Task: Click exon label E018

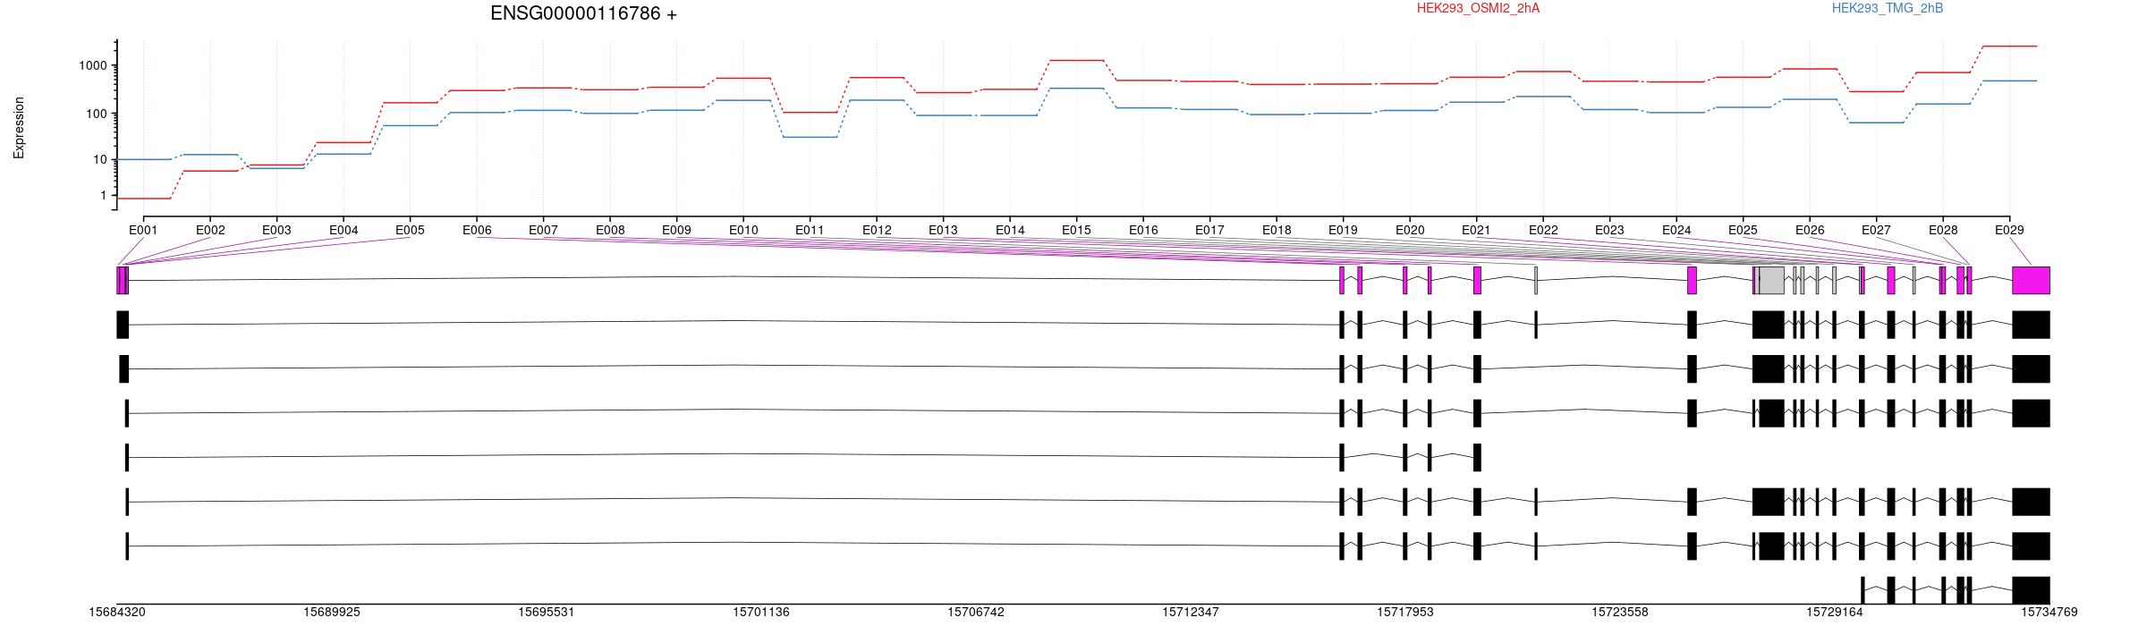Action: coord(1277,230)
